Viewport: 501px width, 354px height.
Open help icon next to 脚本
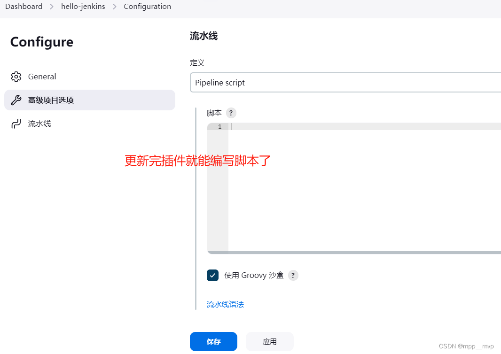(x=231, y=113)
